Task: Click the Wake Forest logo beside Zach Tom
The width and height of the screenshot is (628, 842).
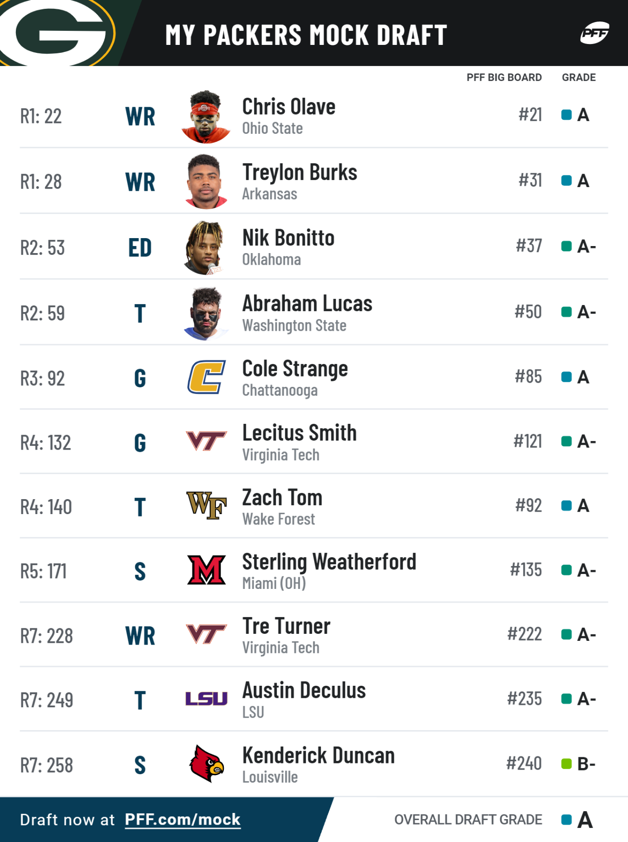Action: 207,506
